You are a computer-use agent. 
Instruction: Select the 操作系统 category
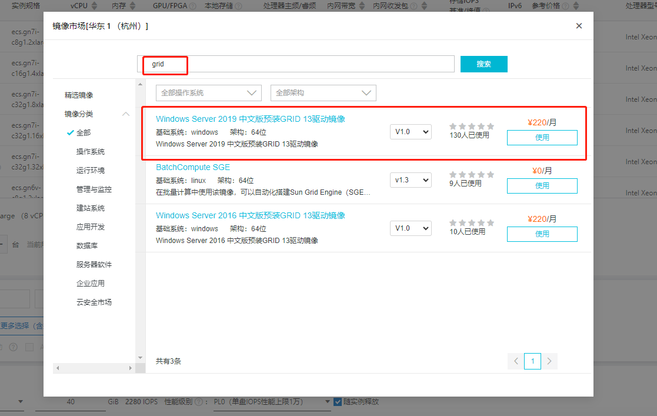point(91,152)
